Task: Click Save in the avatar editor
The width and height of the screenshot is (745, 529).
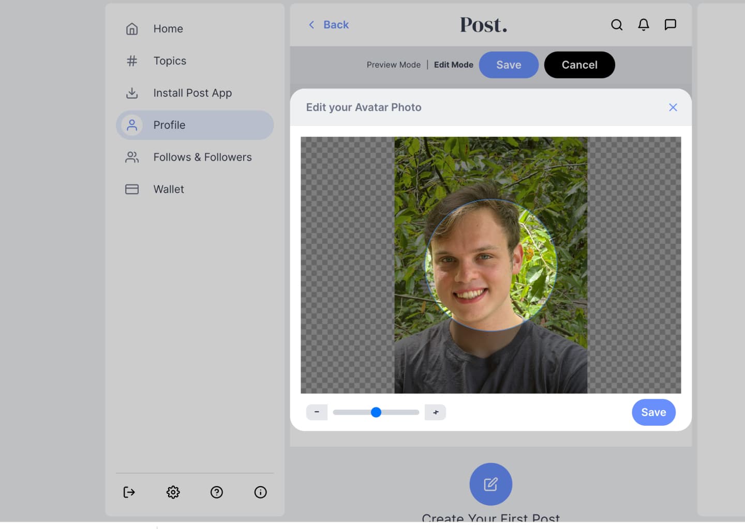Action: (653, 412)
